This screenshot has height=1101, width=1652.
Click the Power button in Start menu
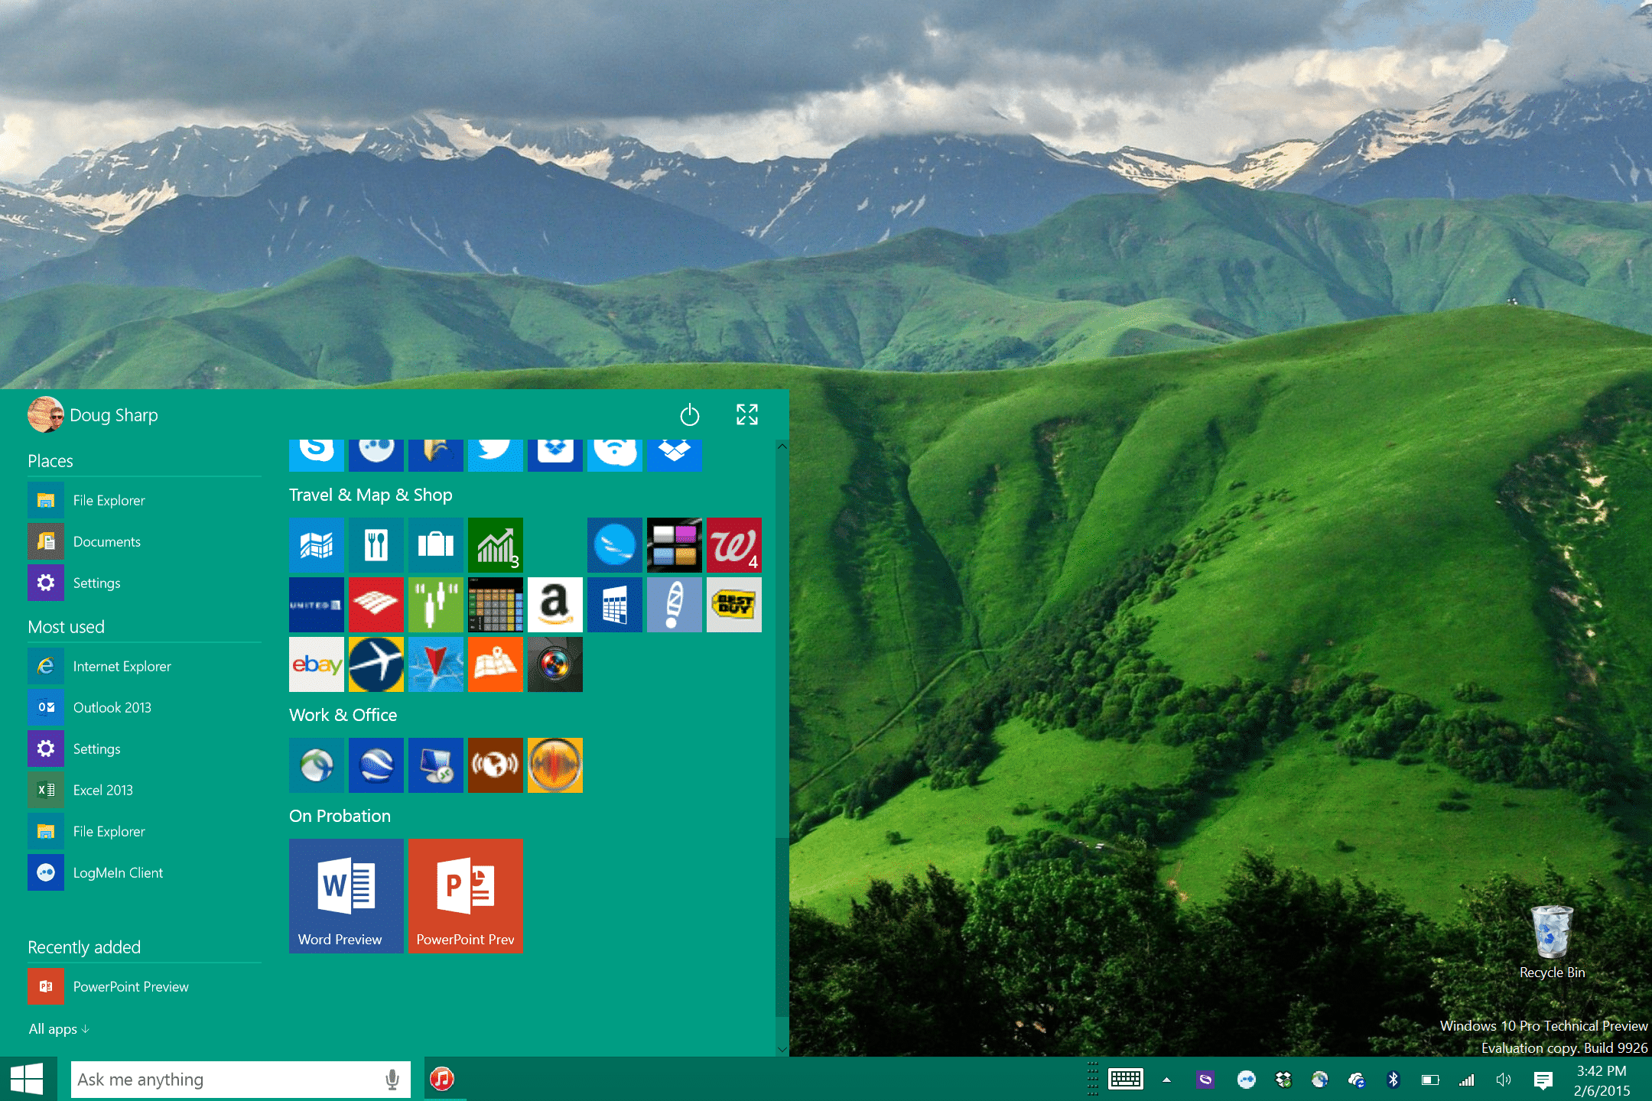[x=689, y=414]
